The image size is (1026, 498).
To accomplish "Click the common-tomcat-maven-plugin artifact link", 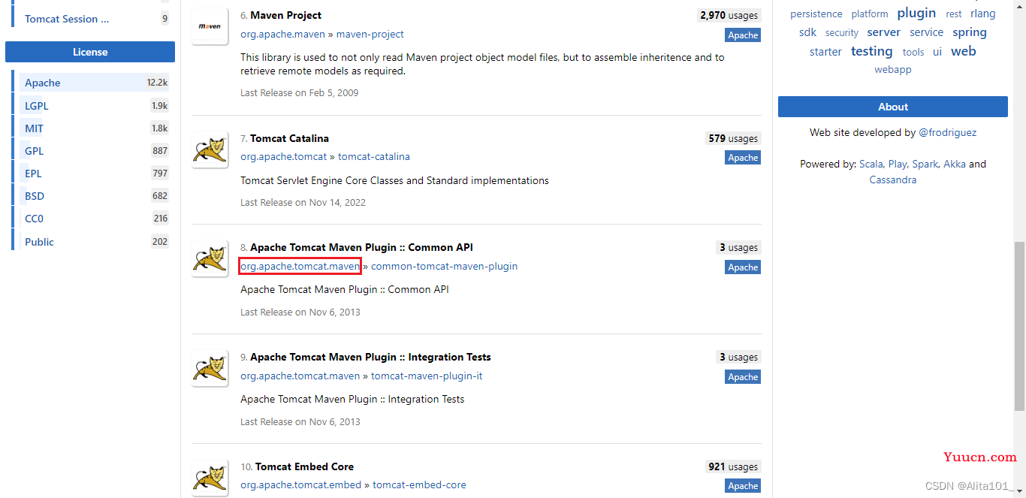I will click(444, 266).
